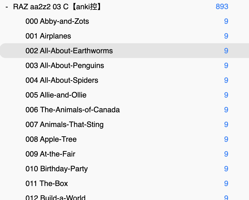Open the 009 At-the-Fair deck
Image resolution: width=249 pixels, height=200 pixels.
click(50, 154)
